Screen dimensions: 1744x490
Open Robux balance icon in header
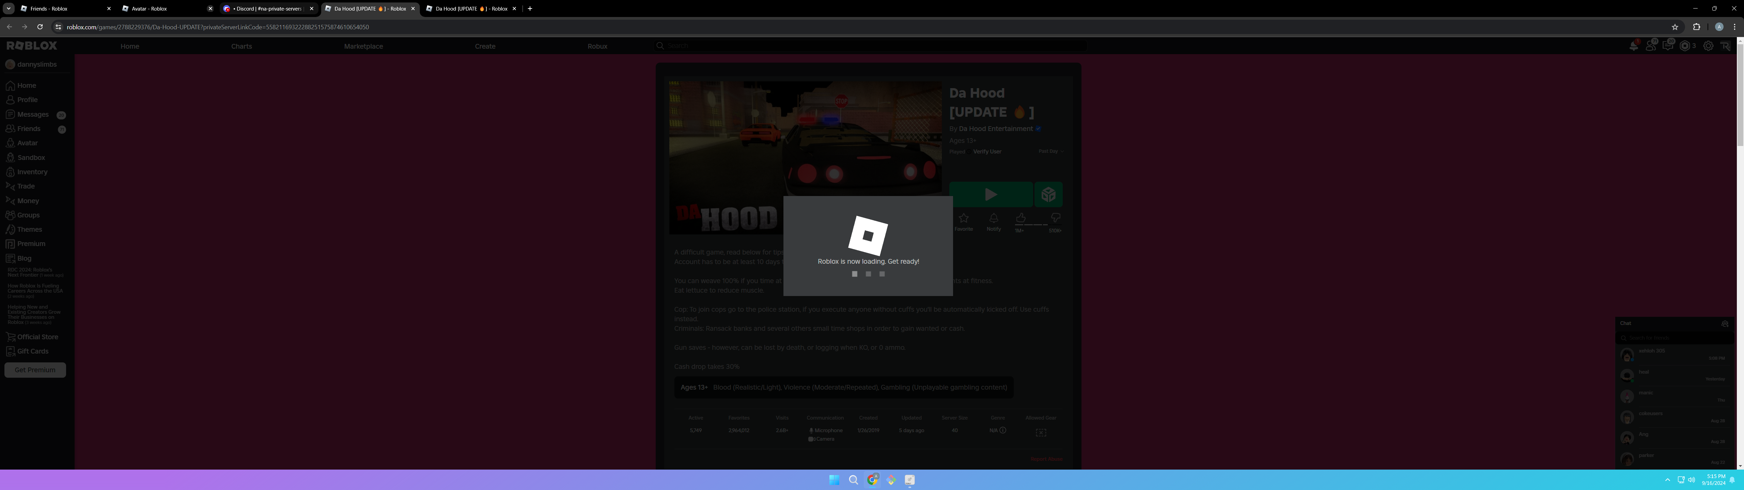(1685, 46)
